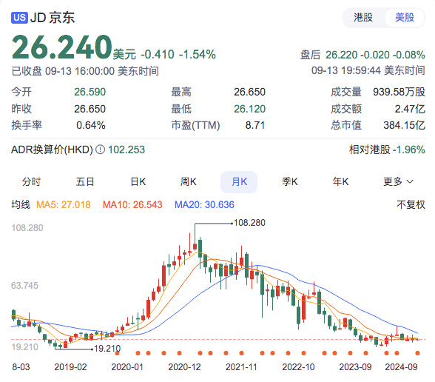
Task: Click the 2019-02 date axis label
Action: point(70,367)
